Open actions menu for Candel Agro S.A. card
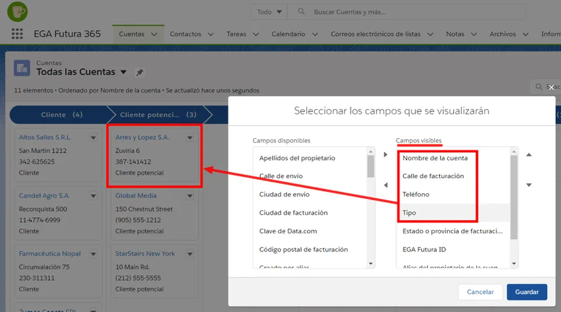 pos(93,196)
